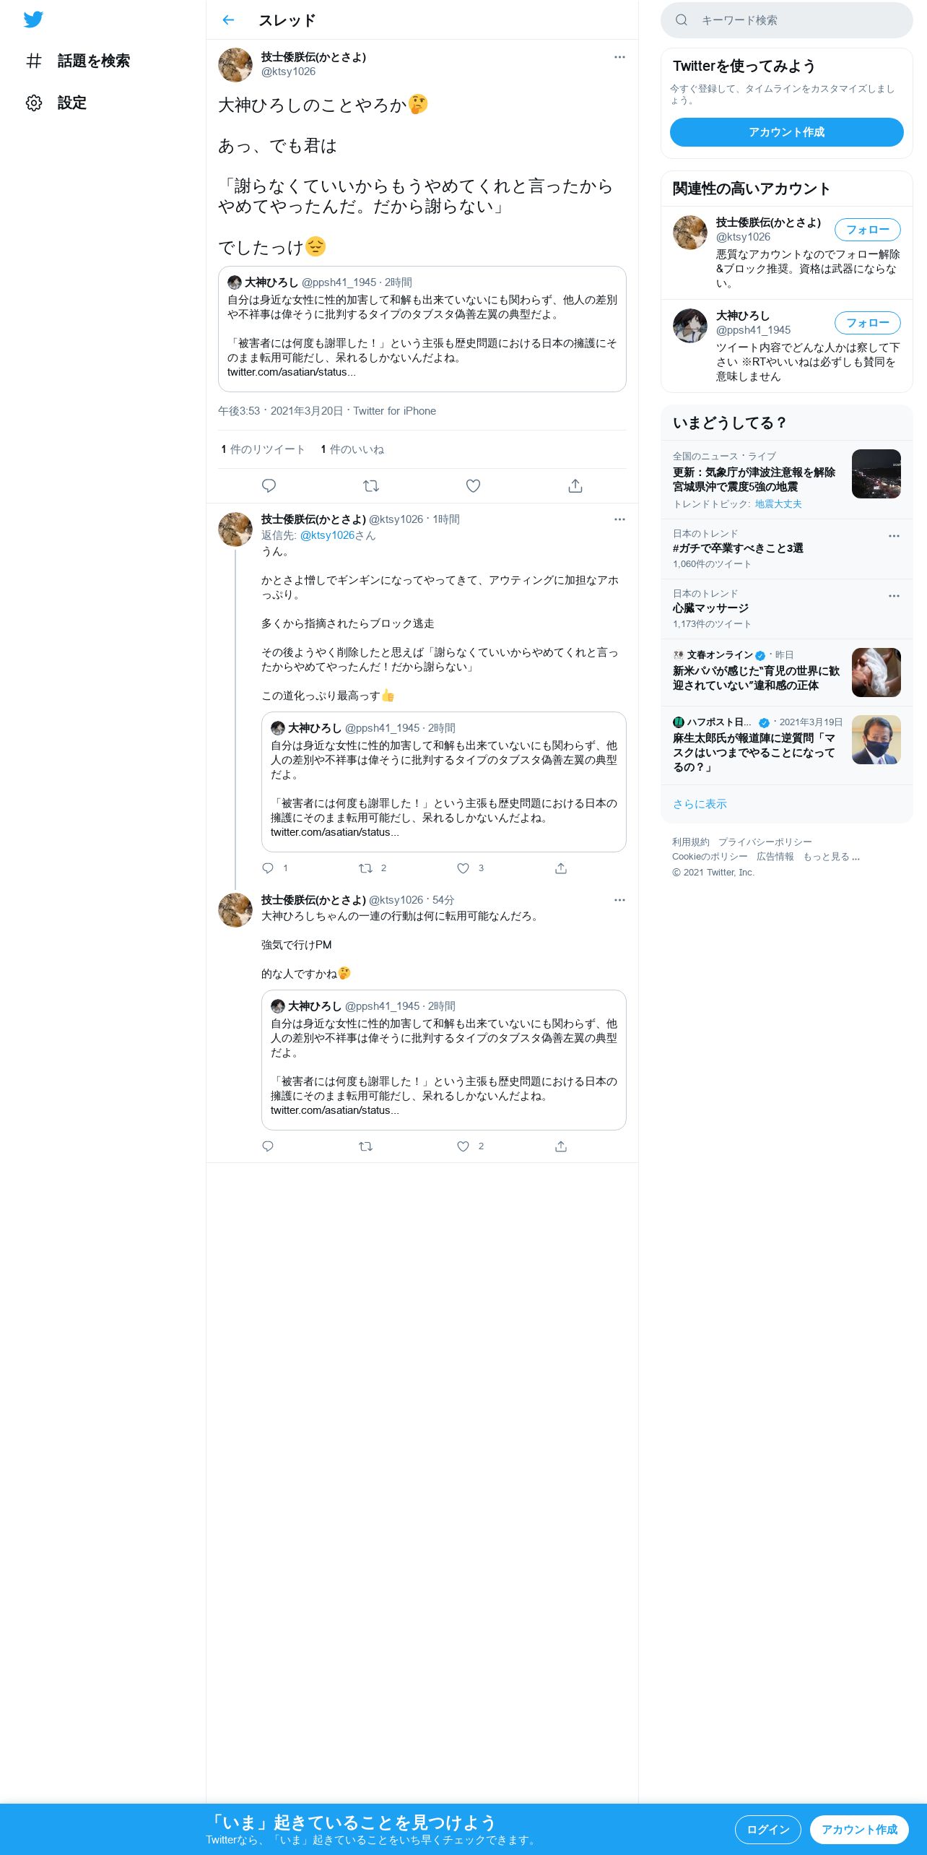Share the main tweet

575,486
